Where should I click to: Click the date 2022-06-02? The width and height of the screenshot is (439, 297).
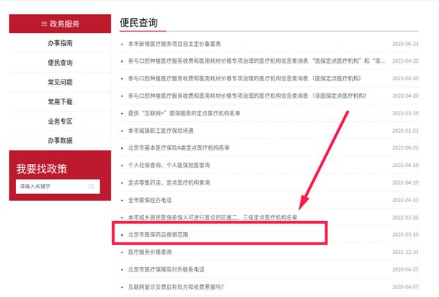pyautogui.click(x=405, y=148)
